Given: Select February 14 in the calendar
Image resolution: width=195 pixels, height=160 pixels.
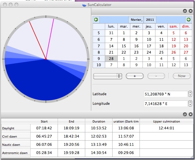Looking at the screenshot, I should tap(111, 46).
